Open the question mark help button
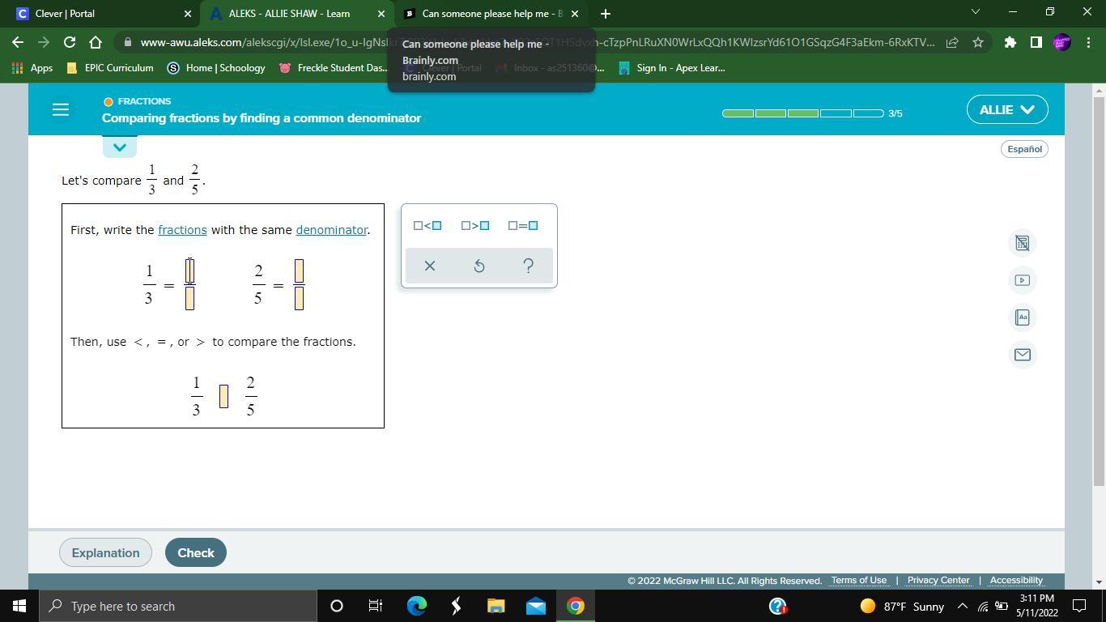Screen dimensions: 1106x622 [x=529, y=266]
